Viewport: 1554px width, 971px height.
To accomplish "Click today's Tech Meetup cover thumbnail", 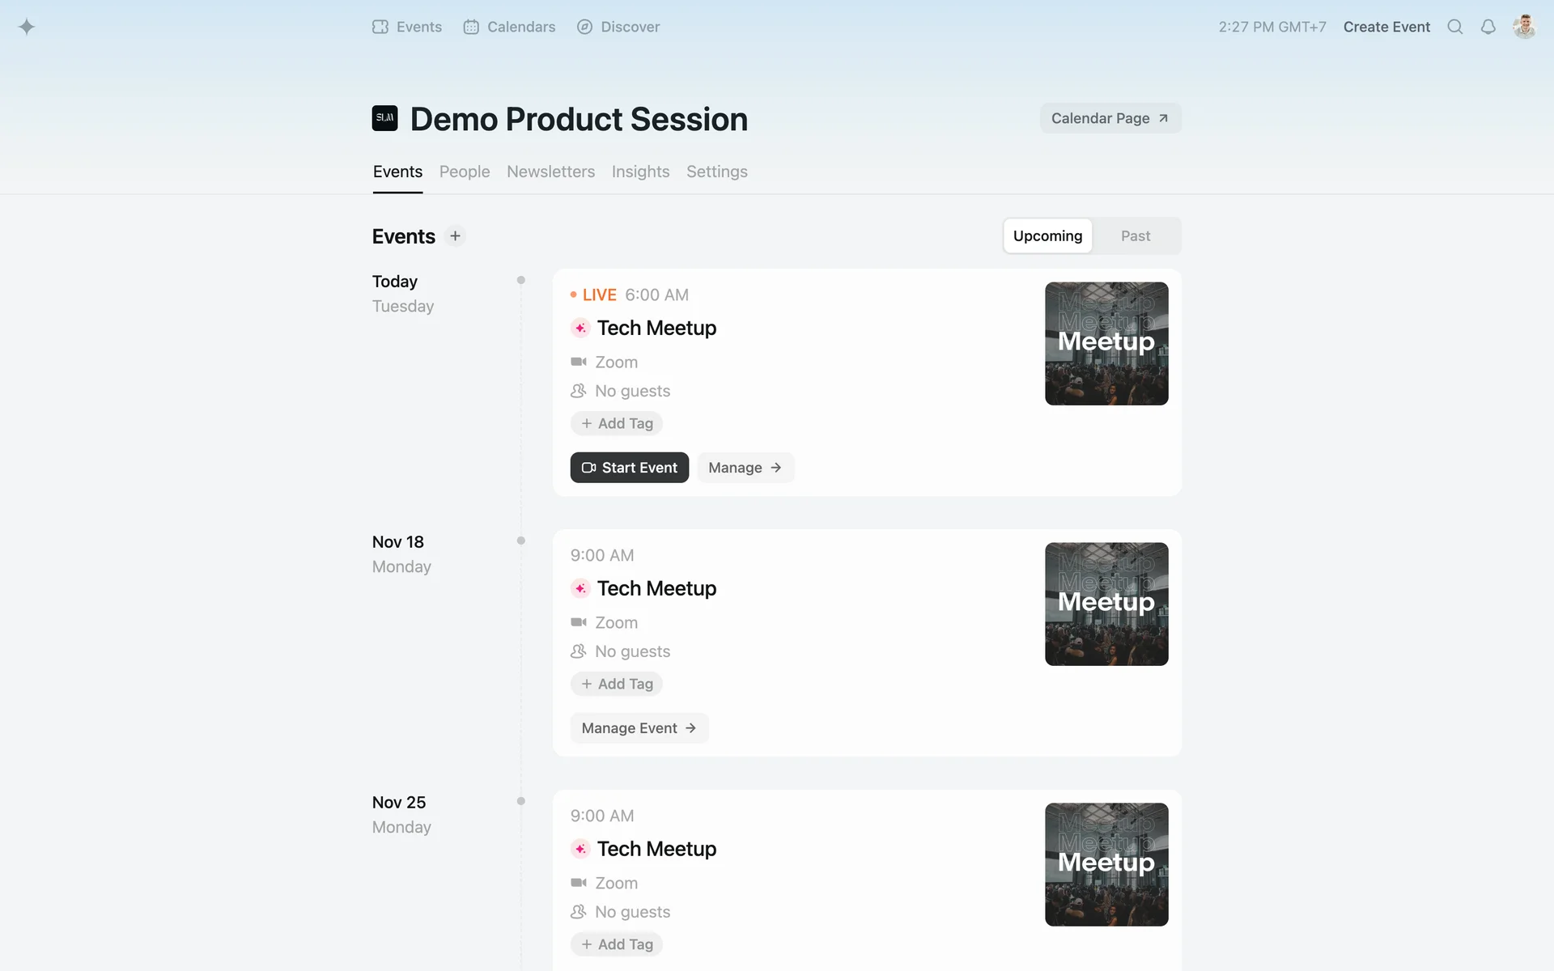I will pos(1106,344).
